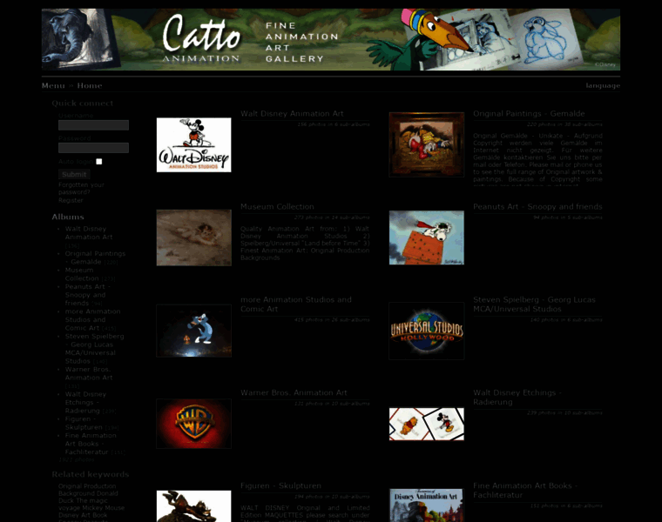Select more Animation Studios in sidebar Albums
The height and width of the screenshot is (522, 662).
tap(92, 319)
